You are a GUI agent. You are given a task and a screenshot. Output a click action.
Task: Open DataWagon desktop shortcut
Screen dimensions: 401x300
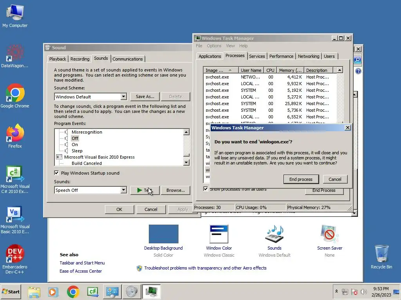[15, 56]
